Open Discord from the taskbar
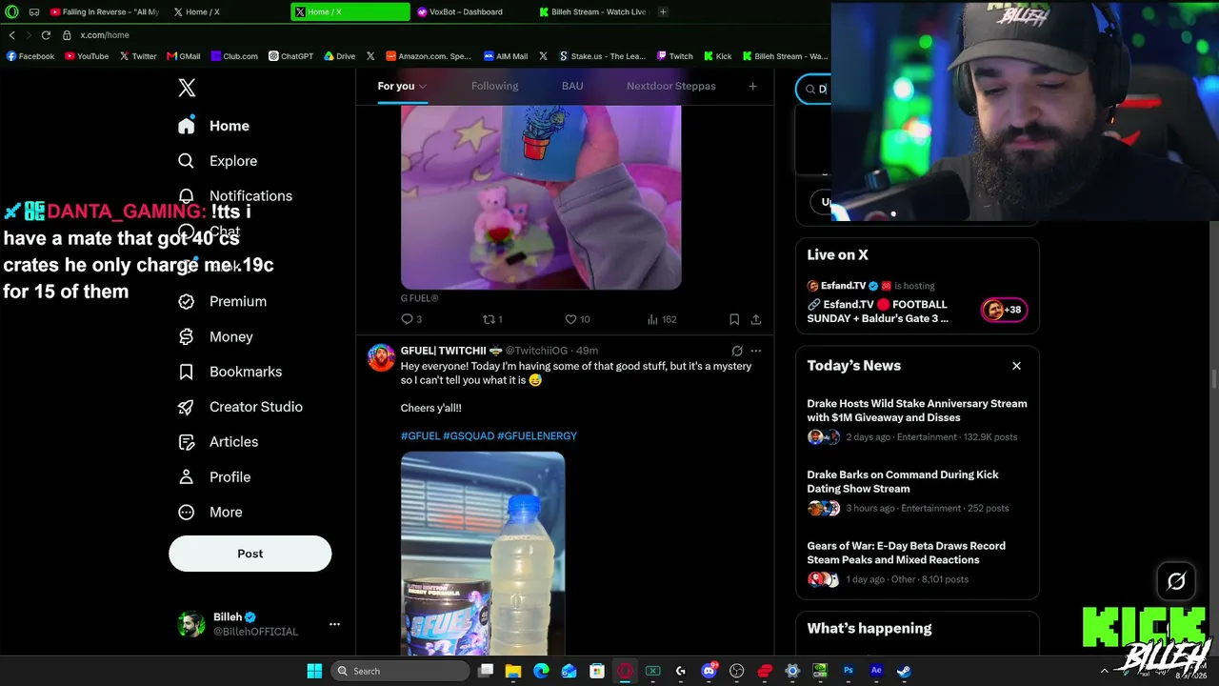Screen dimensions: 1219x686 pyautogui.click(x=709, y=671)
